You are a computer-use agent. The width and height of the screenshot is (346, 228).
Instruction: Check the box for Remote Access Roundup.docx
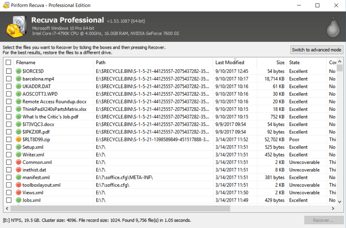pos(9,102)
